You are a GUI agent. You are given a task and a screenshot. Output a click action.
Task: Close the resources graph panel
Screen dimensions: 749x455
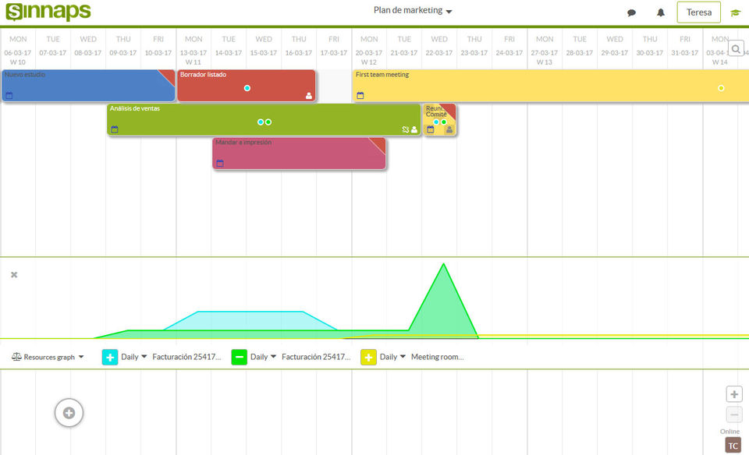point(14,275)
